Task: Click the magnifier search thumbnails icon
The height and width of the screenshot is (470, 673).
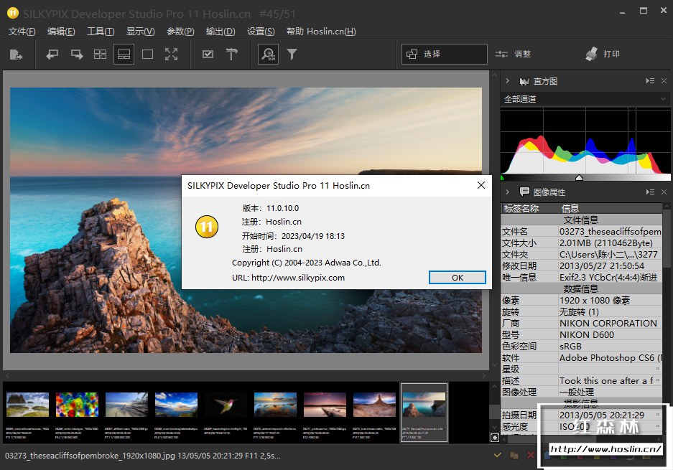Action: click(x=269, y=54)
